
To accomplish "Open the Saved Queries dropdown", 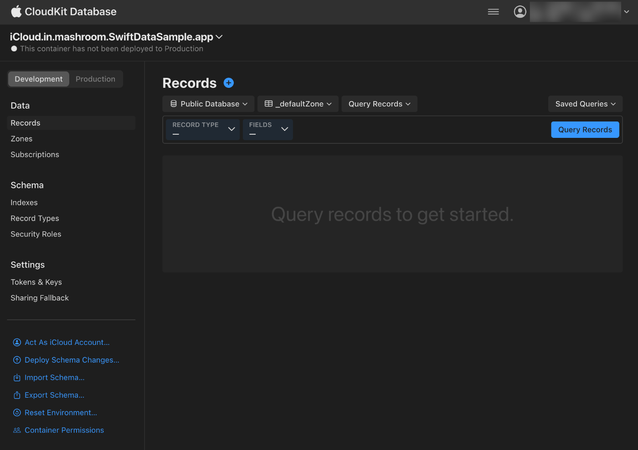I will click(x=585, y=104).
